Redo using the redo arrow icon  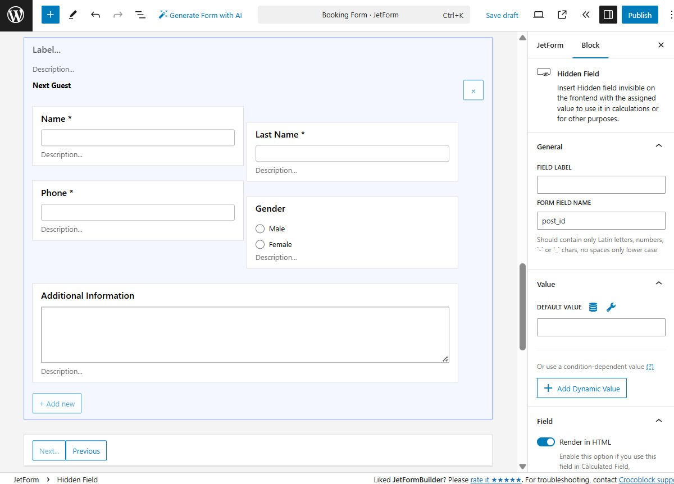(117, 15)
